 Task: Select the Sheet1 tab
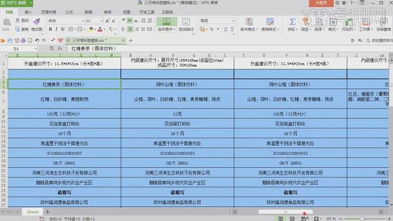coord(33,212)
